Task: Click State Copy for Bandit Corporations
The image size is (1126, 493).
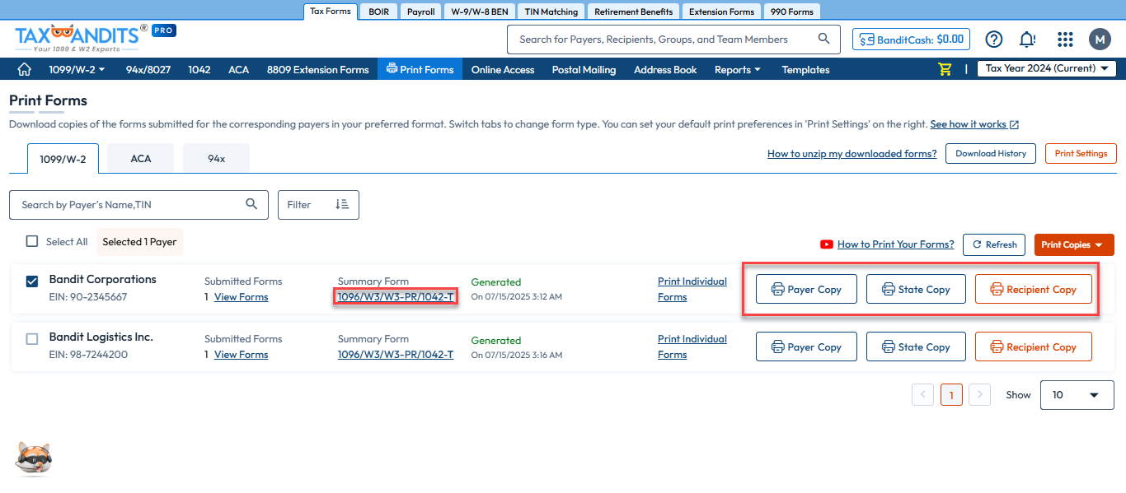Action: click(916, 289)
